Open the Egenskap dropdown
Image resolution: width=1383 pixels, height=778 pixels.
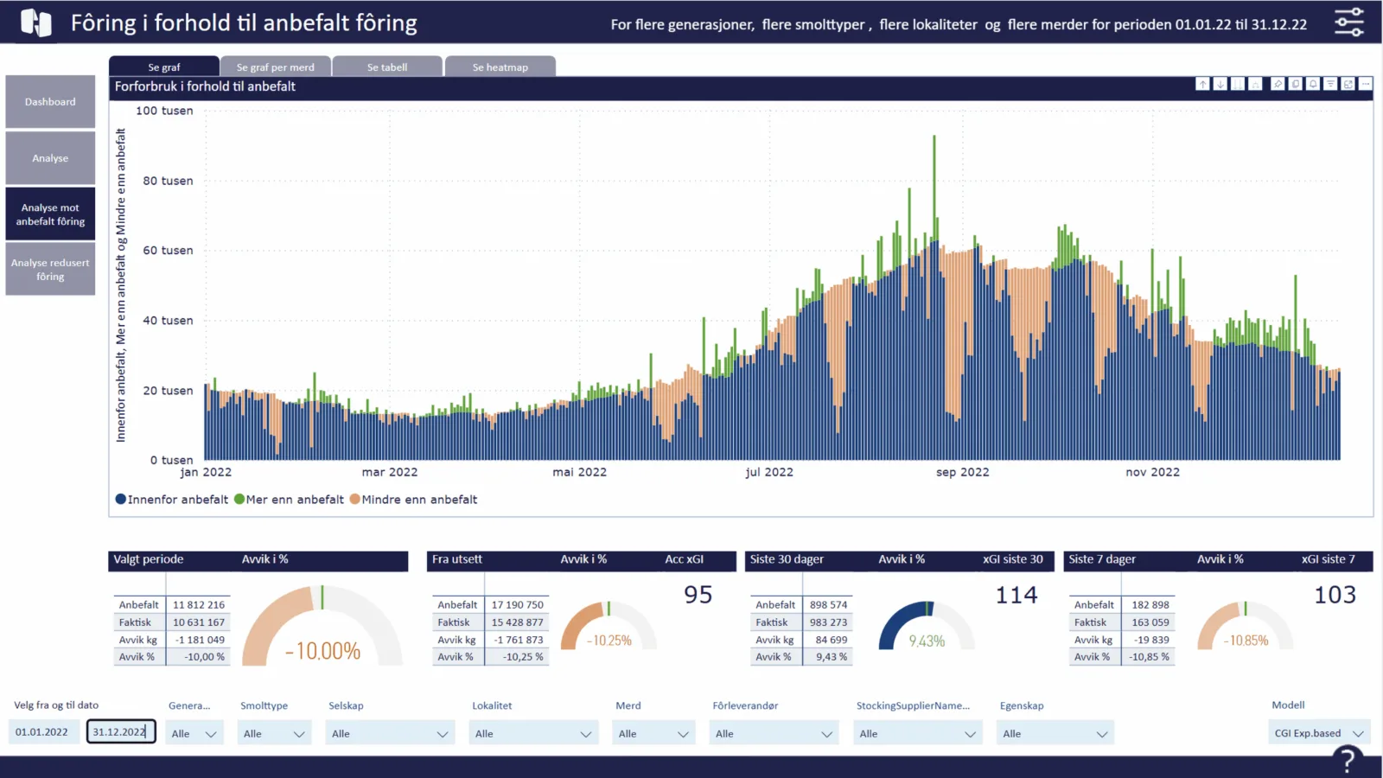(1056, 734)
